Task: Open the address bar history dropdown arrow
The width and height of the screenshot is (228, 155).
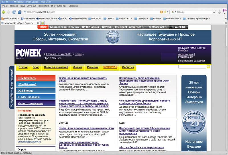Action: click(x=168, y=12)
